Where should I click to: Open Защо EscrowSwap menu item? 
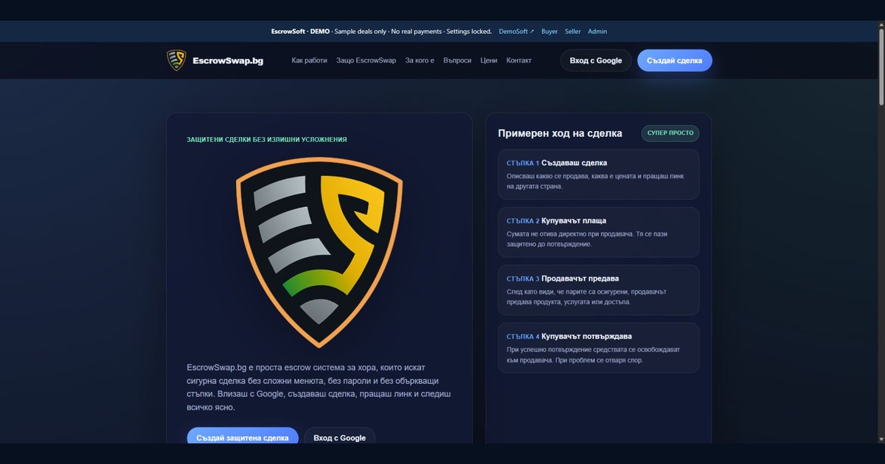click(367, 60)
